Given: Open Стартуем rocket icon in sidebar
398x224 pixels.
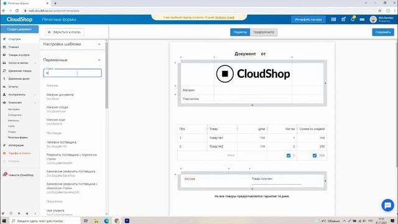Looking at the screenshot, I should tap(4, 39).
